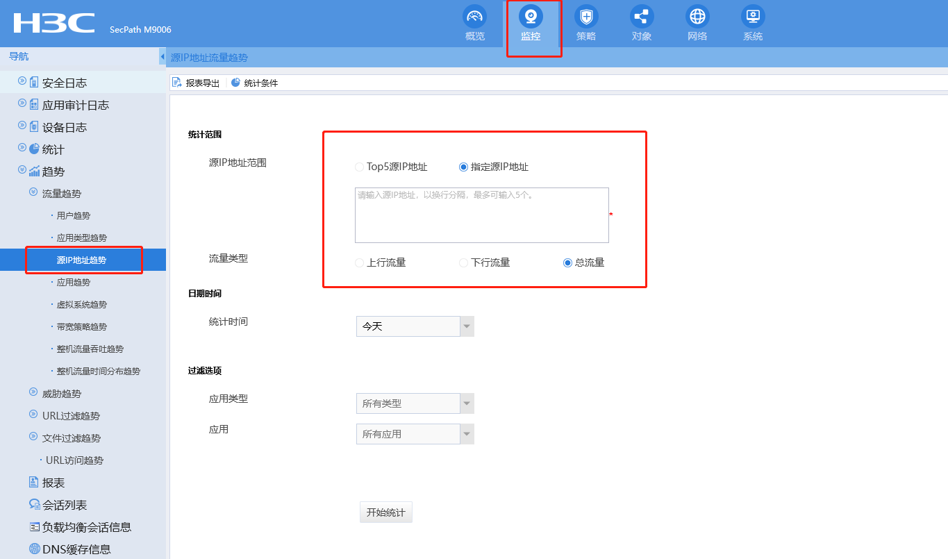This screenshot has width=948, height=559.
Task: Collapse the navigation panel arrow
Action: coord(162,56)
